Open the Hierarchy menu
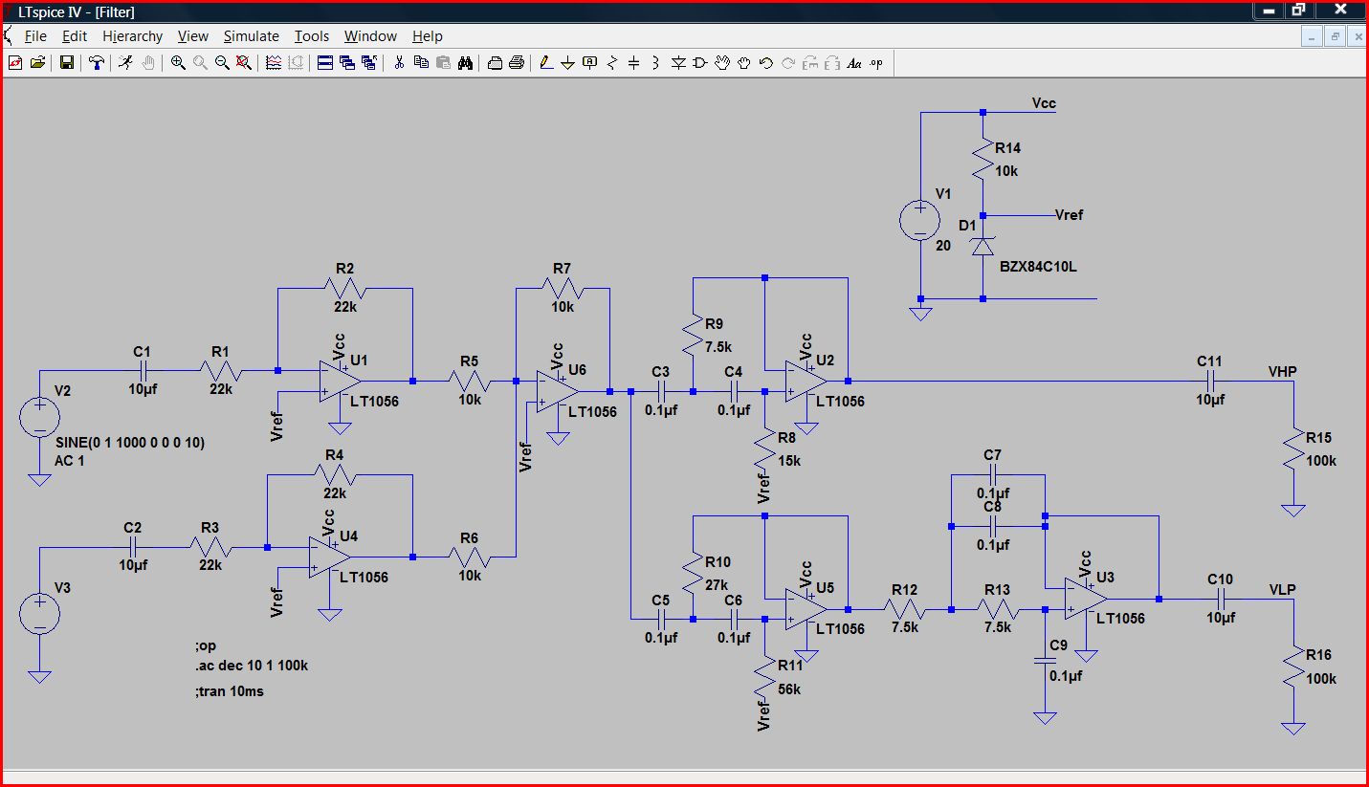The height and width of the screenshot is (787, 1369). 133,36
